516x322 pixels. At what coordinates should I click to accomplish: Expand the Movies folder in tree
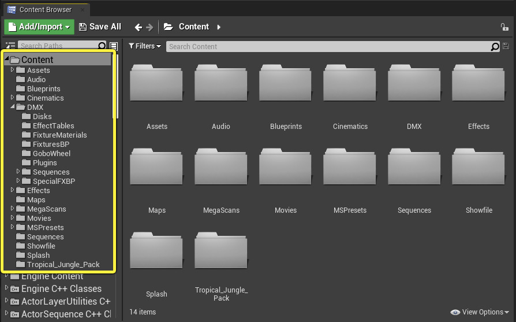click(13, 217)
